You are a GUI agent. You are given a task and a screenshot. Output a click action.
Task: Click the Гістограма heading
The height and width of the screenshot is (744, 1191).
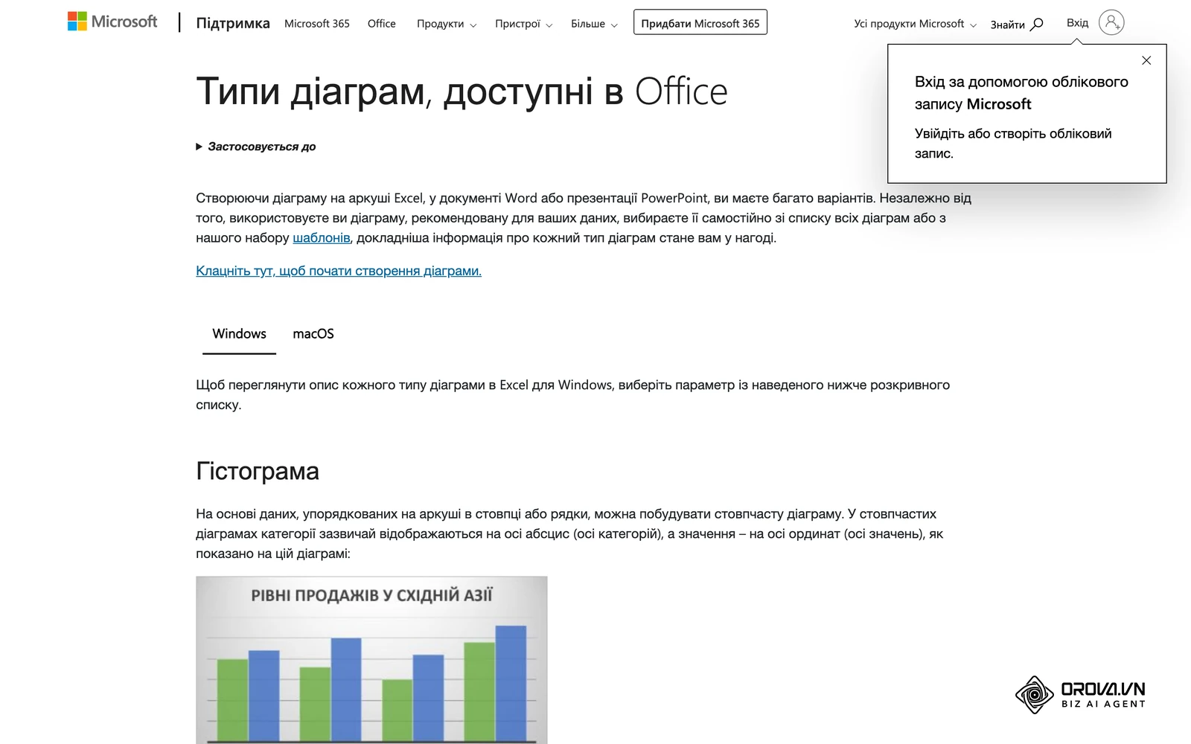(258, 471)
